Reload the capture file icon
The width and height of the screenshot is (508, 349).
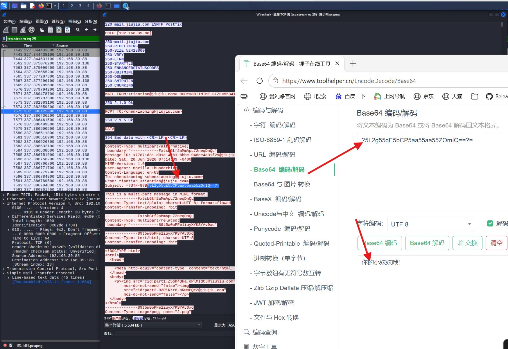(x=67, y=30)
